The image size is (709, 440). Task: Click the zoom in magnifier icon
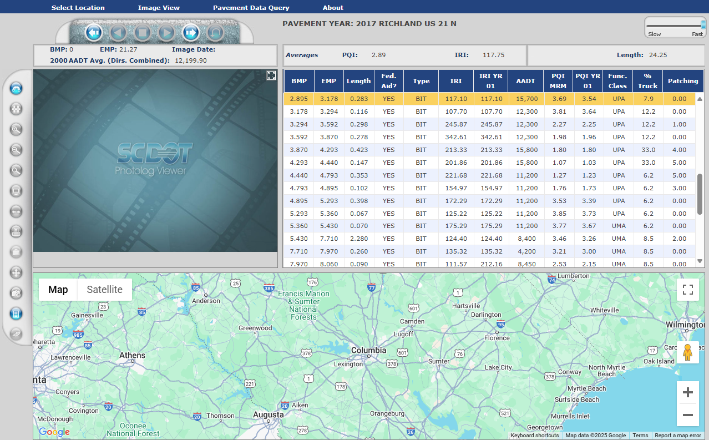click(16, 129)
